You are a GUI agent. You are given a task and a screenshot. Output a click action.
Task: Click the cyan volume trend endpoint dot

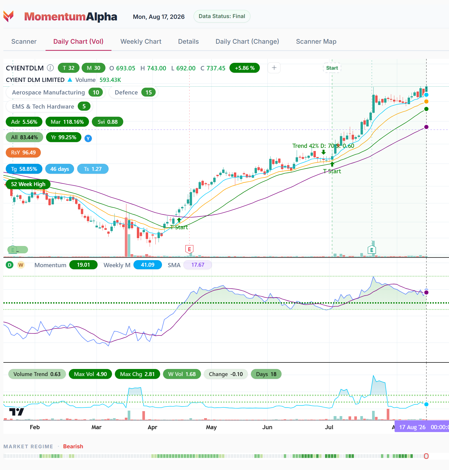point(426,404)
